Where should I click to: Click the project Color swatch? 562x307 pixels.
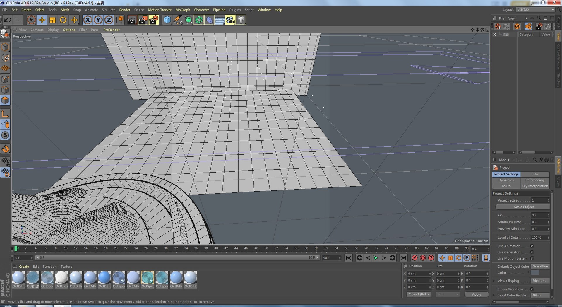(x=535, y=273)
